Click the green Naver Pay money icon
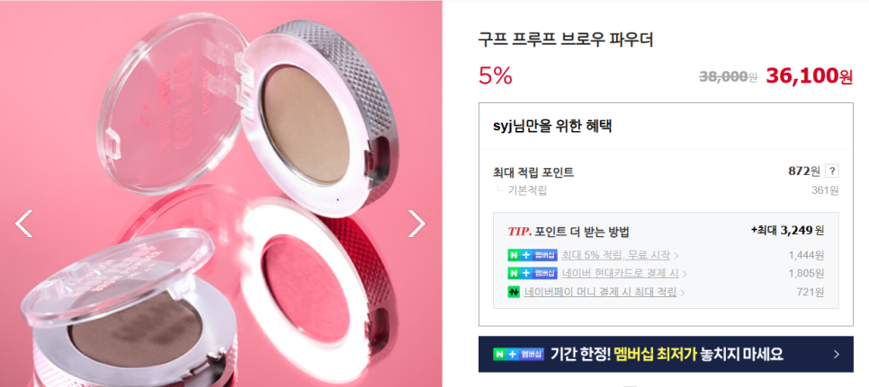 click(x=513, y=292)
